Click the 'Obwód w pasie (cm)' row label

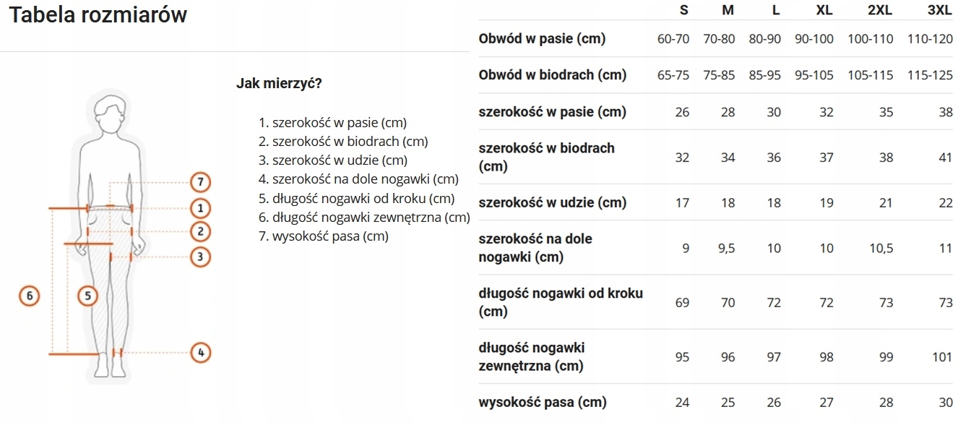point(542,38)
